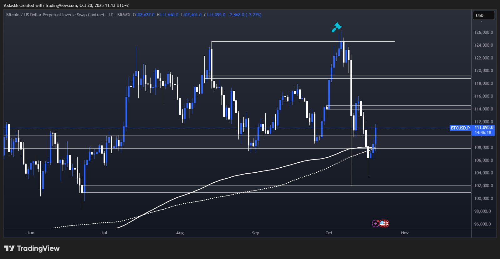Click the current price 111,095.0 axis label
Screen dimensions: 500x259
[484, 128]
